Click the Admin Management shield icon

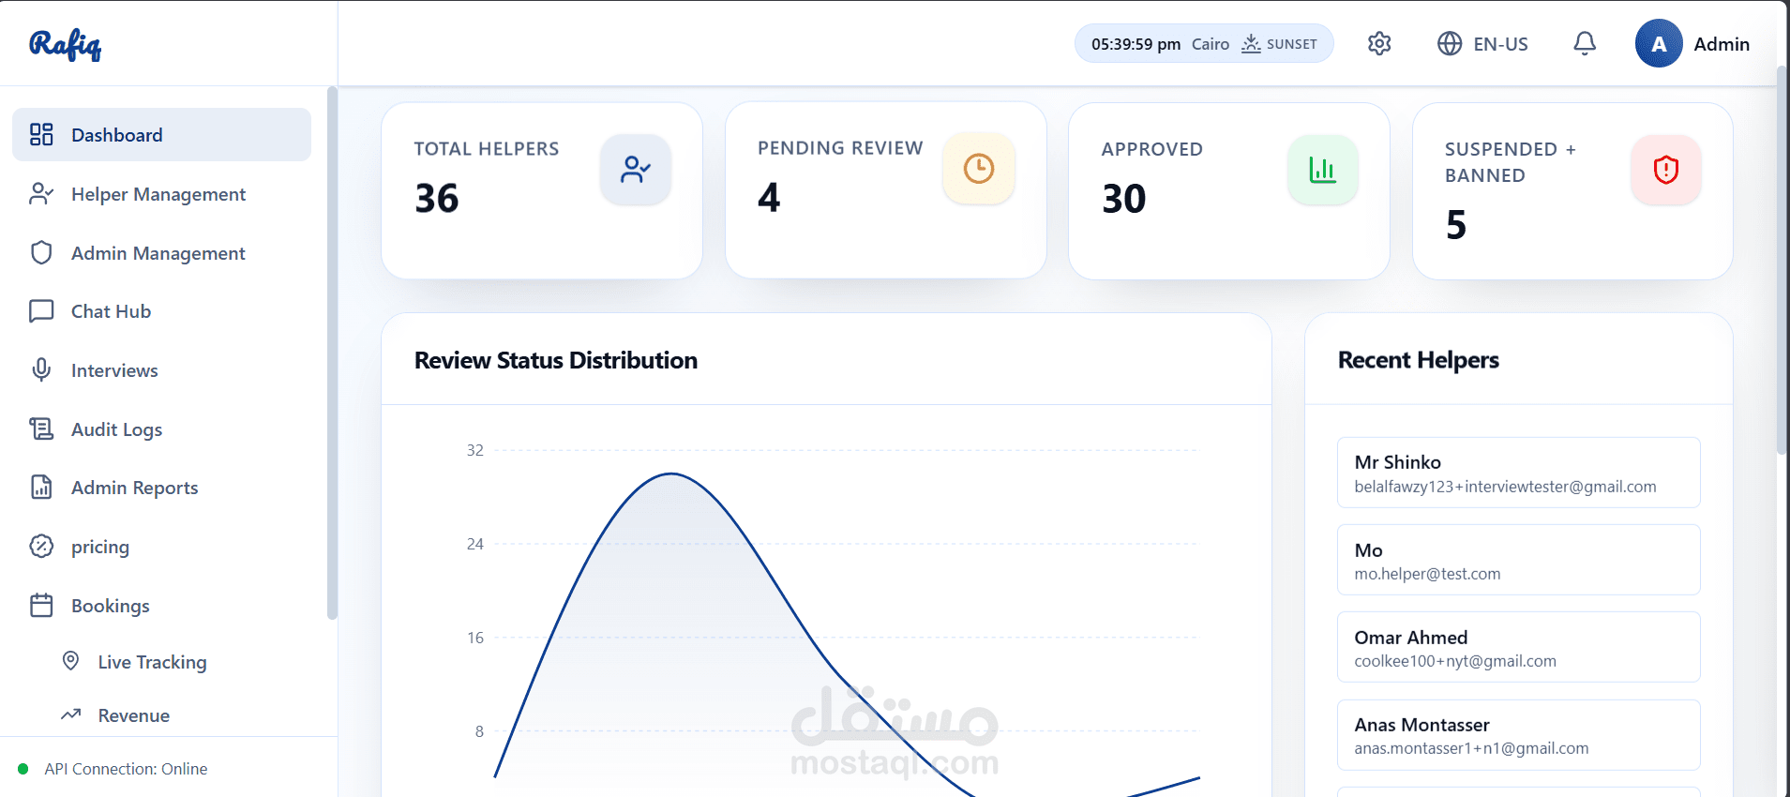coord(41,252)
